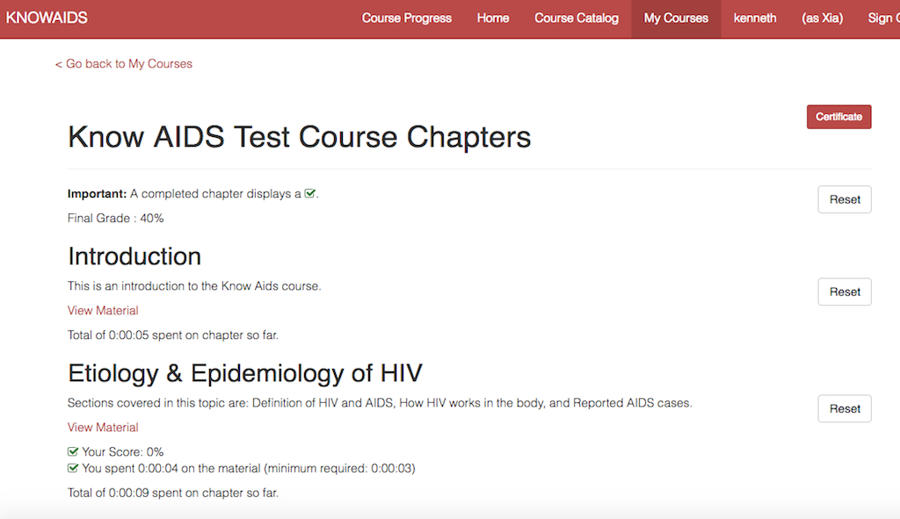View Material for Etiology & Epidemiology of HIV
900x519 pixels.
point(103,428)
